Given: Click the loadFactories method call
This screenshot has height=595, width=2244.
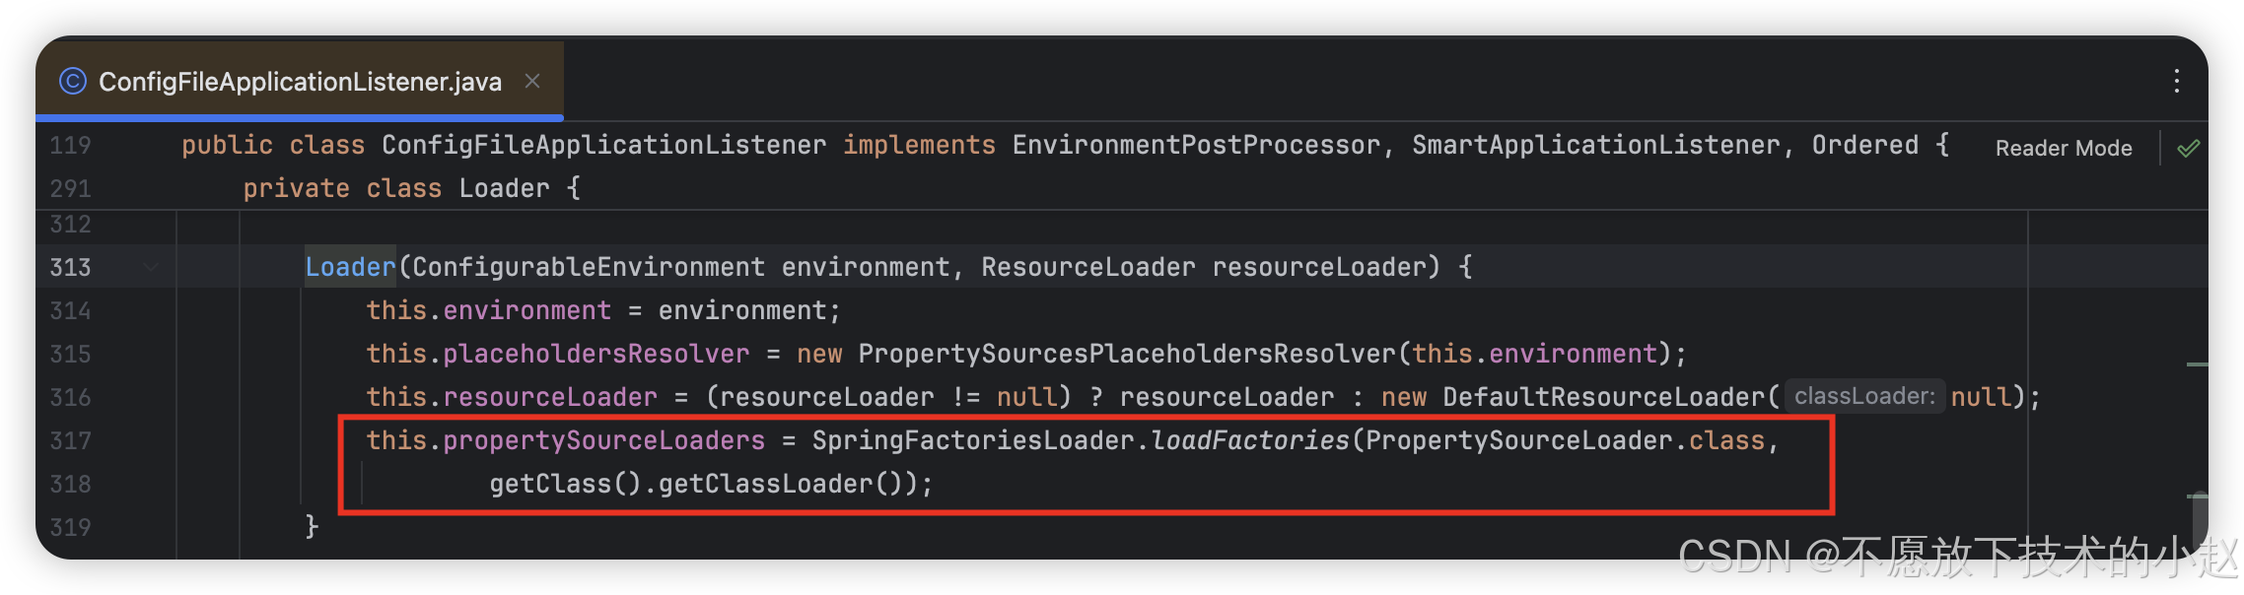Looking at the screenshot, I should (x=1249, y=440).
